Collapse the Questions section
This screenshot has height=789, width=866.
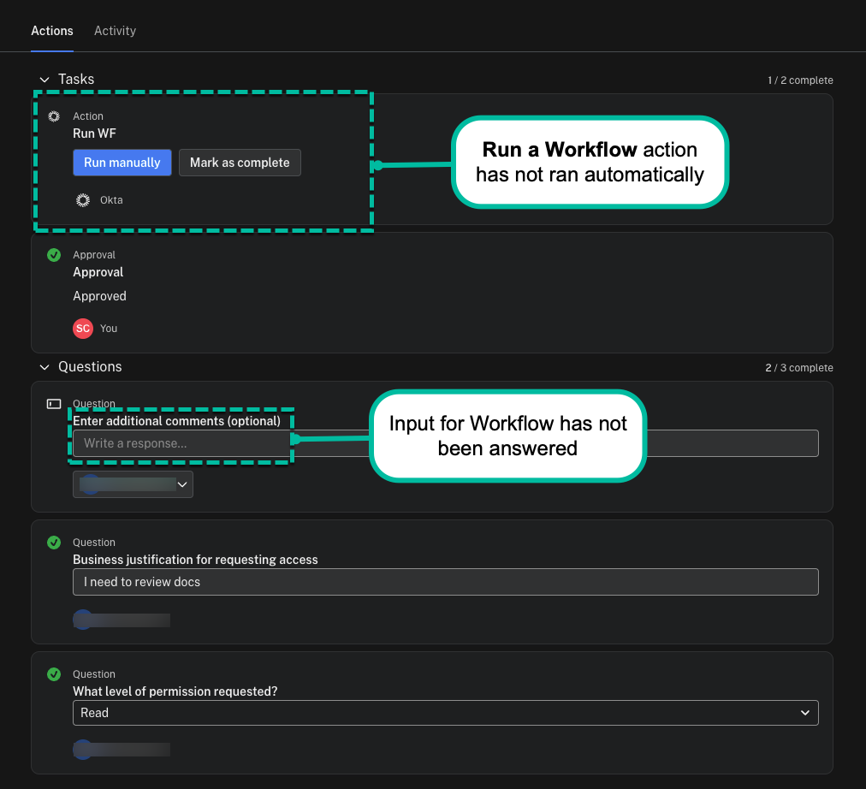tap(44, 366)
